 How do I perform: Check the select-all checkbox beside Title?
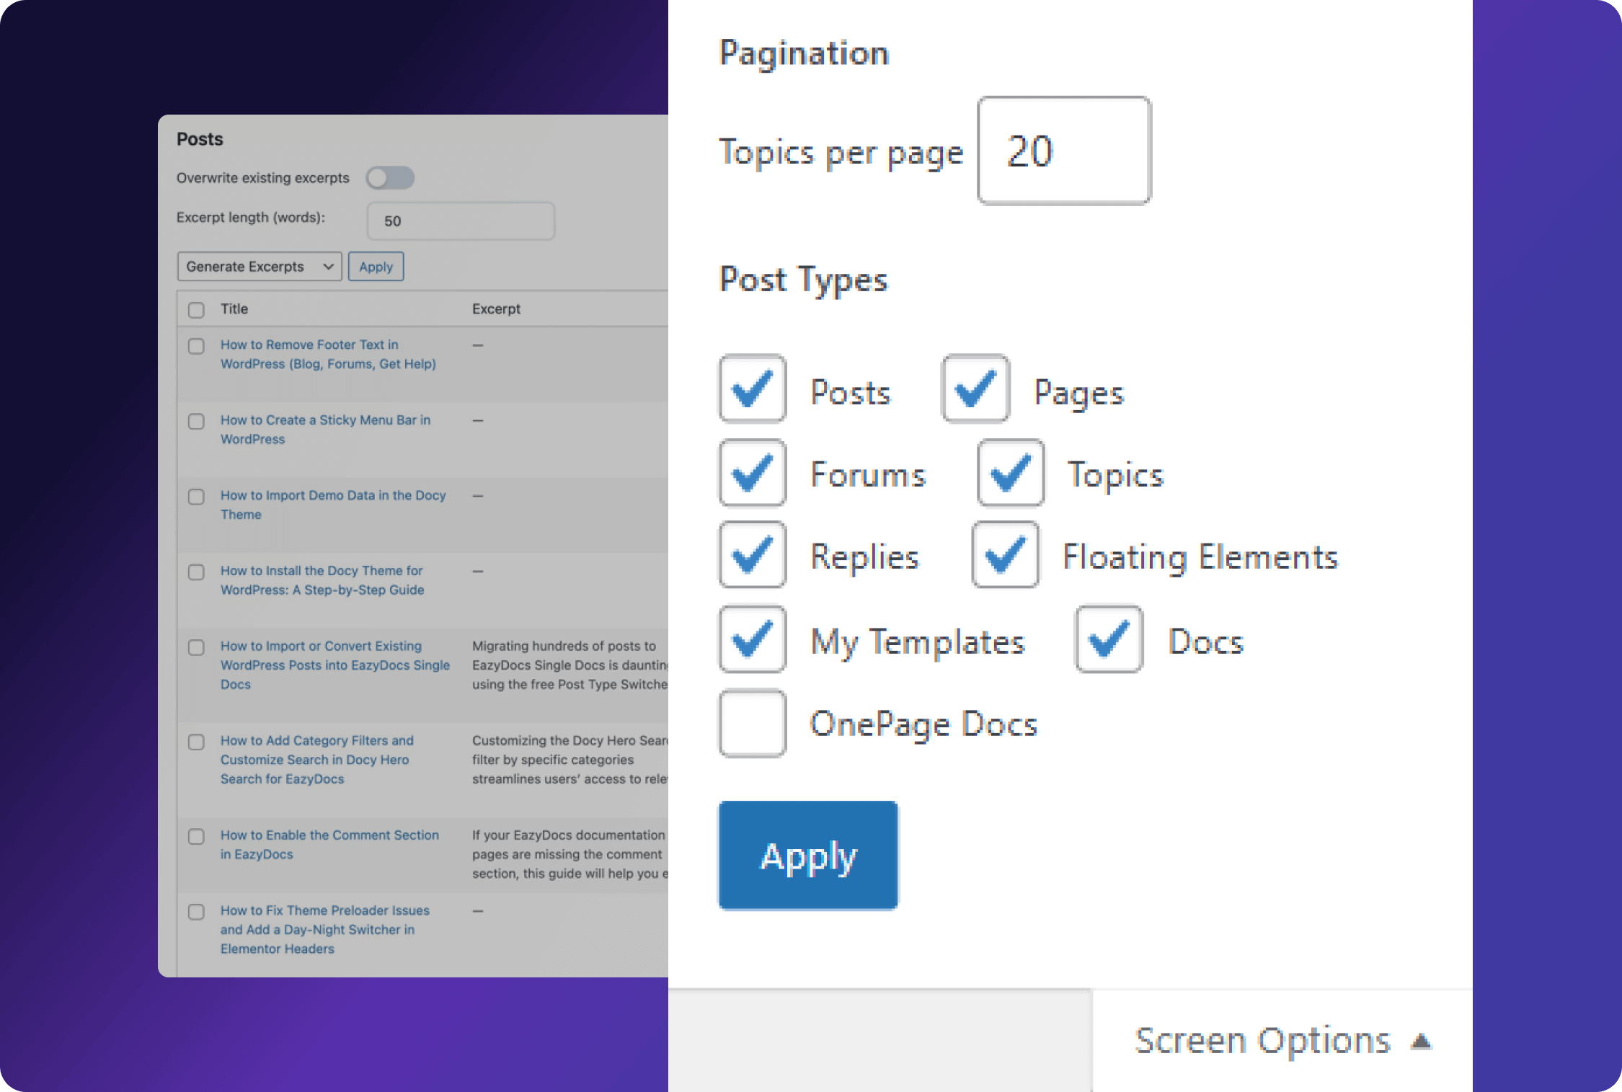pyautogui.click(x=196, y=310)
